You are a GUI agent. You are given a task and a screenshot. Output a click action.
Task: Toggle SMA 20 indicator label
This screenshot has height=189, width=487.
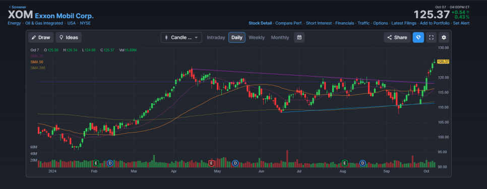tap(37, 56)
